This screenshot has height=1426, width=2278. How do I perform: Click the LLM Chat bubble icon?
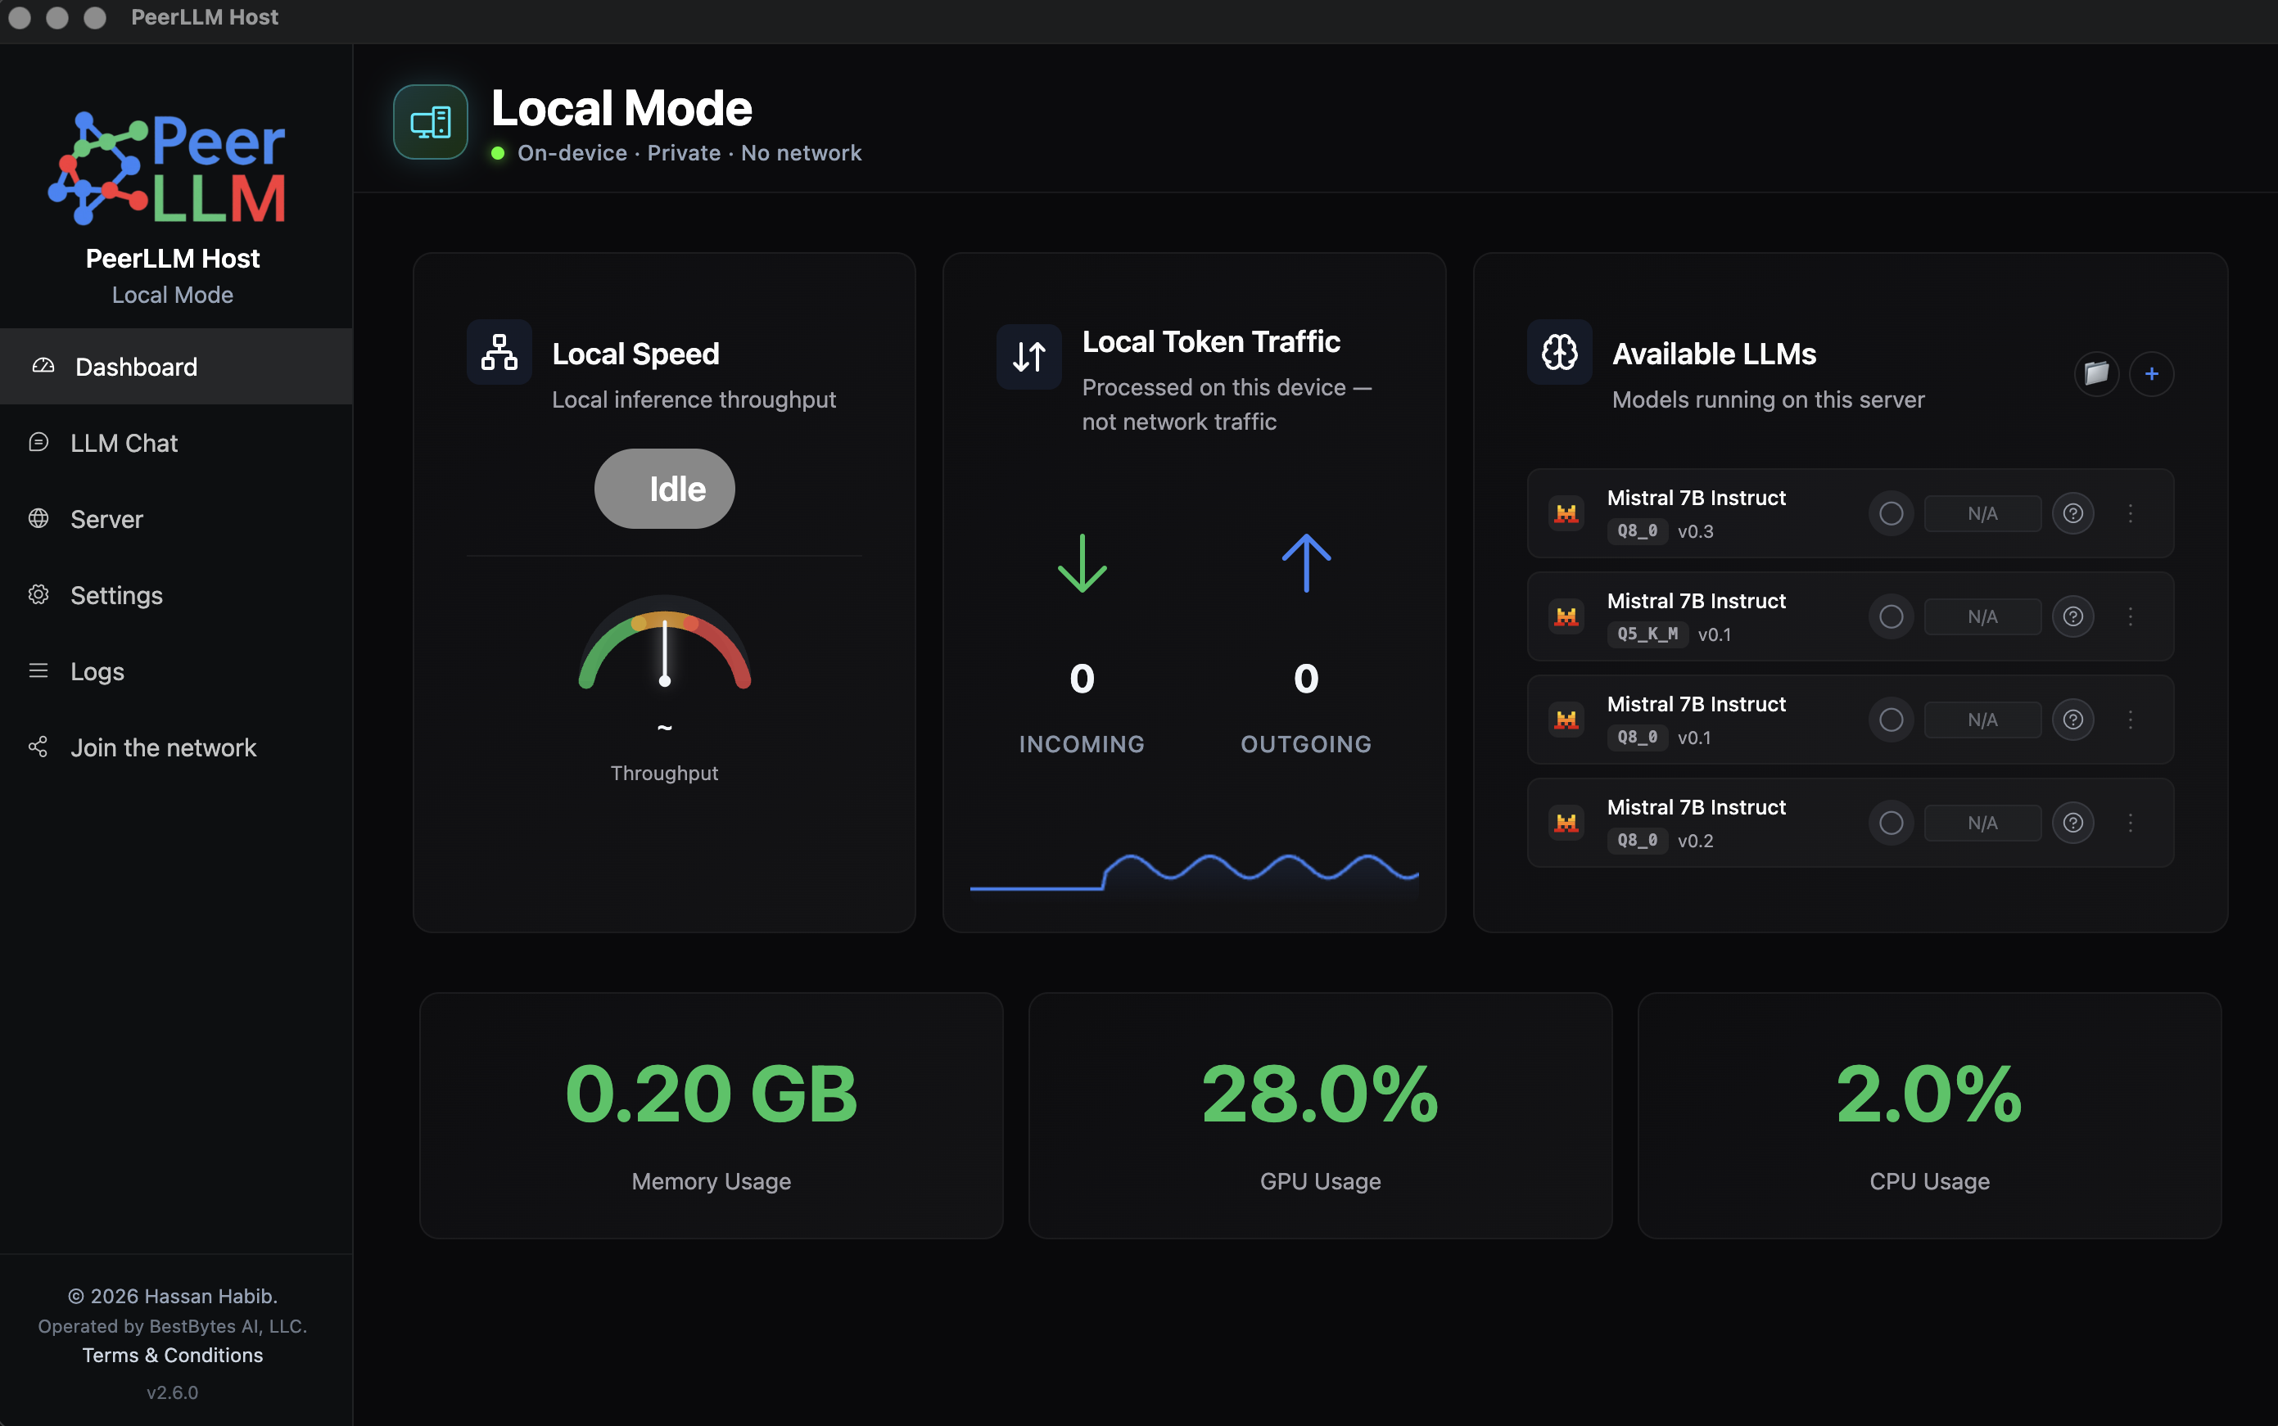point(38,442)
